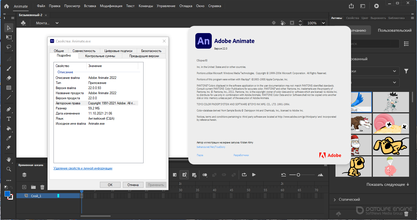Viewport: 417px width, 220px height.
Task: Select the Text tool
Action: click(x=9, y=119)
